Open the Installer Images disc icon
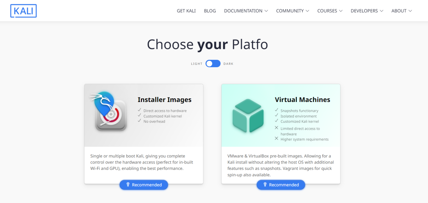This screenshot has height=203, width=428. 108,111
